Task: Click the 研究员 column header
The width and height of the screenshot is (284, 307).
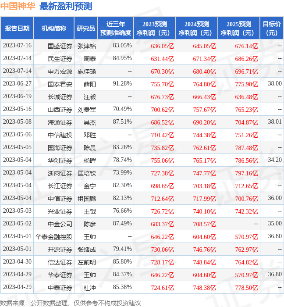Action: [86, 28]
